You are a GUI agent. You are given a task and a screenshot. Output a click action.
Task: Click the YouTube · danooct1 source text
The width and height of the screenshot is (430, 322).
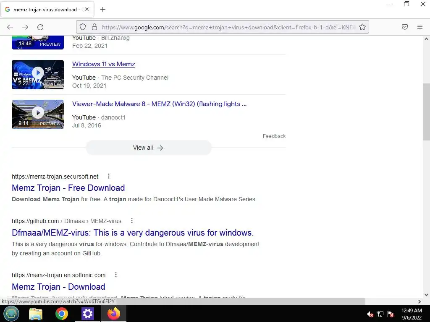click(99, 117)
